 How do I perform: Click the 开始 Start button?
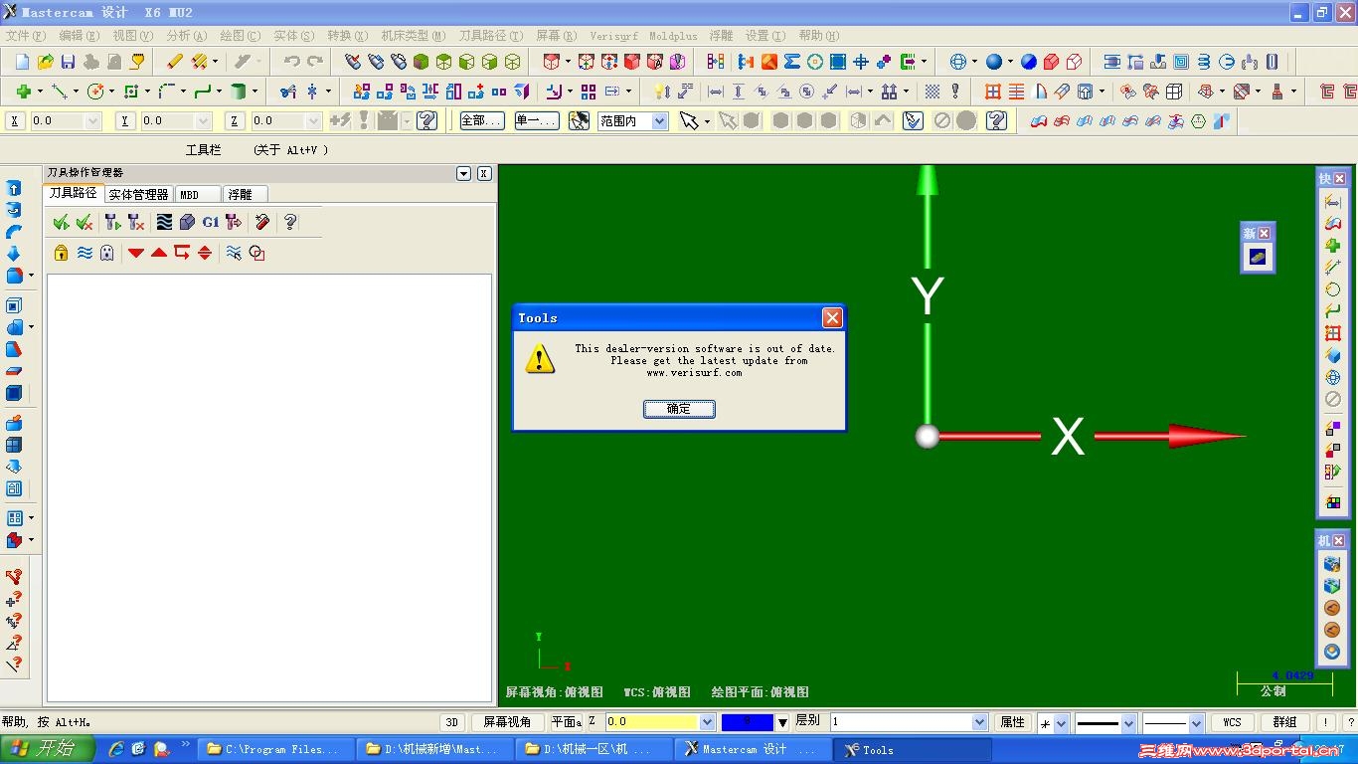[48, 749]
